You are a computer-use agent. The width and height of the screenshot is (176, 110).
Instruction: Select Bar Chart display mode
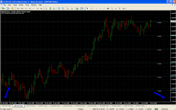(46, 8)
